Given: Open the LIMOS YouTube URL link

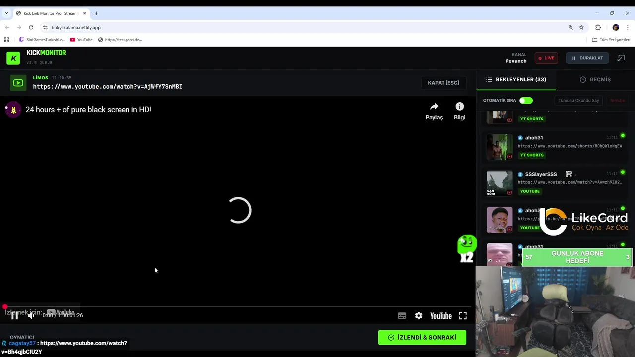Looking at the screenshot, I should pyautogui.click(x=108, y=87).
